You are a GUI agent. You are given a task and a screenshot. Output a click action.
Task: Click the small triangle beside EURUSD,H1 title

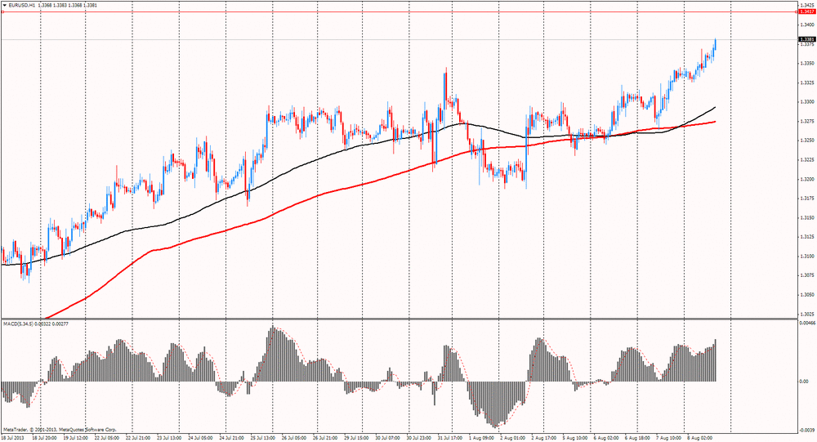click(x=4, y=5)
